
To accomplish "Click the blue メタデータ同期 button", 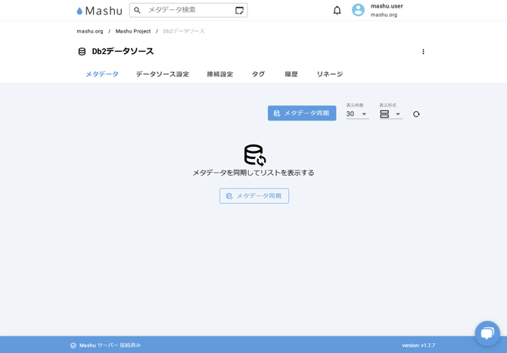I will [302, 114].
